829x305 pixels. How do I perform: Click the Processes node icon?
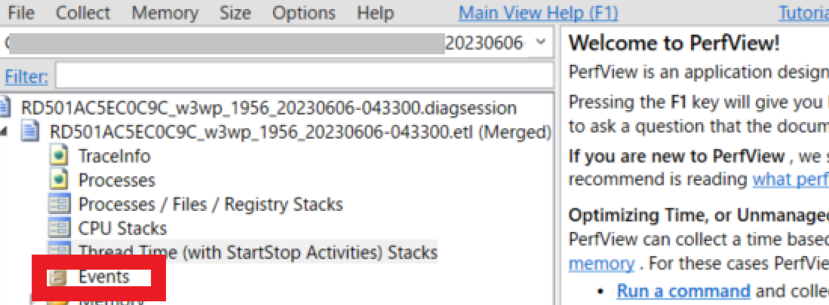click(59, 181)
